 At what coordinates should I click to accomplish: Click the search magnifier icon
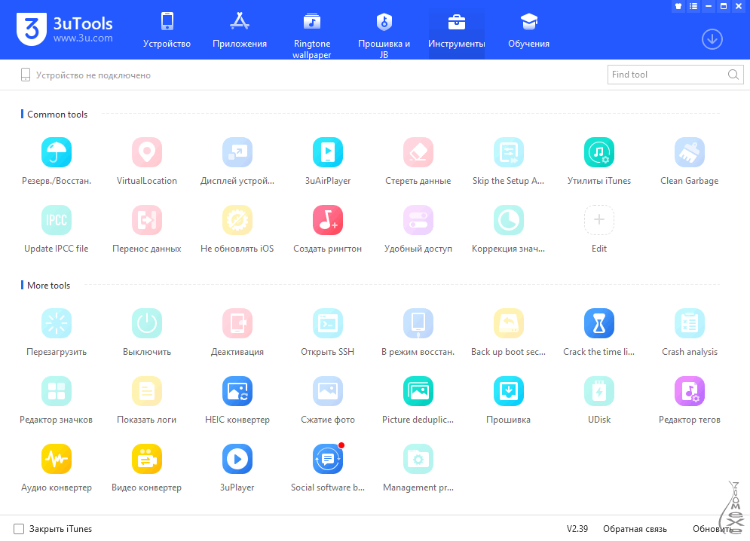[733, 75]
